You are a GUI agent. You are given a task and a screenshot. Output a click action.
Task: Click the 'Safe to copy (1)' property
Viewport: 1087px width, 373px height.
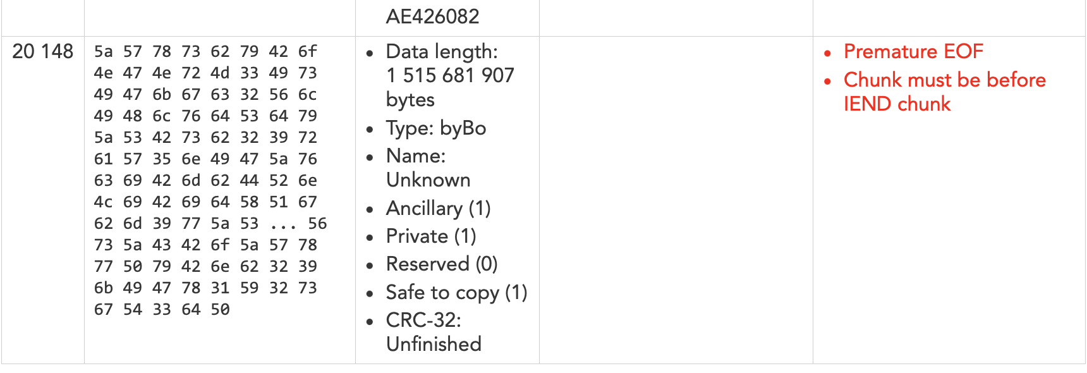pyautogui.click(x=457, y=292)
